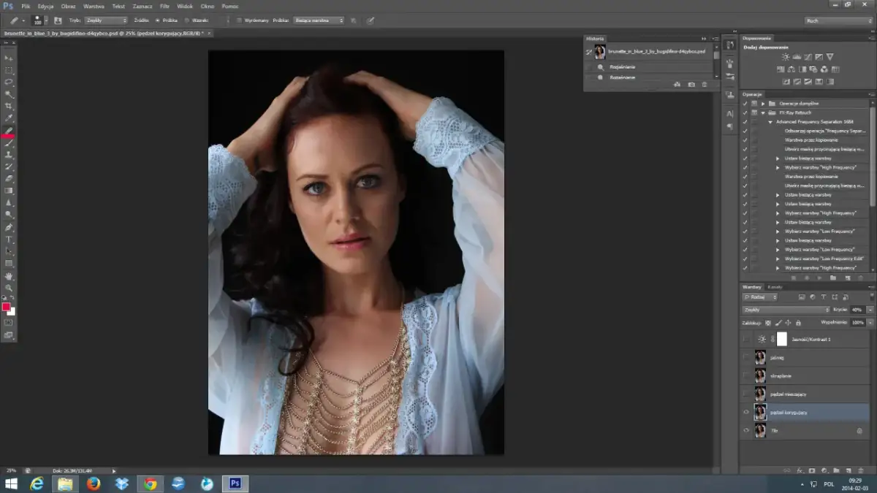Open the Filtr menu
Screen dimensions: 877x493
[164, 6]
